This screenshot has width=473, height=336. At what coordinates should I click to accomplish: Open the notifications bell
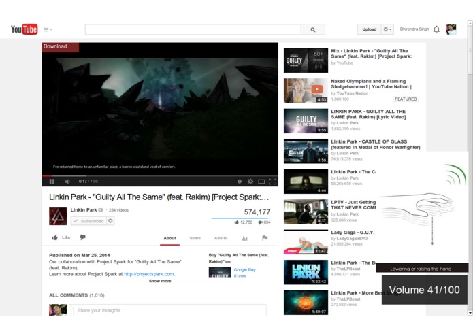point(436,29)
